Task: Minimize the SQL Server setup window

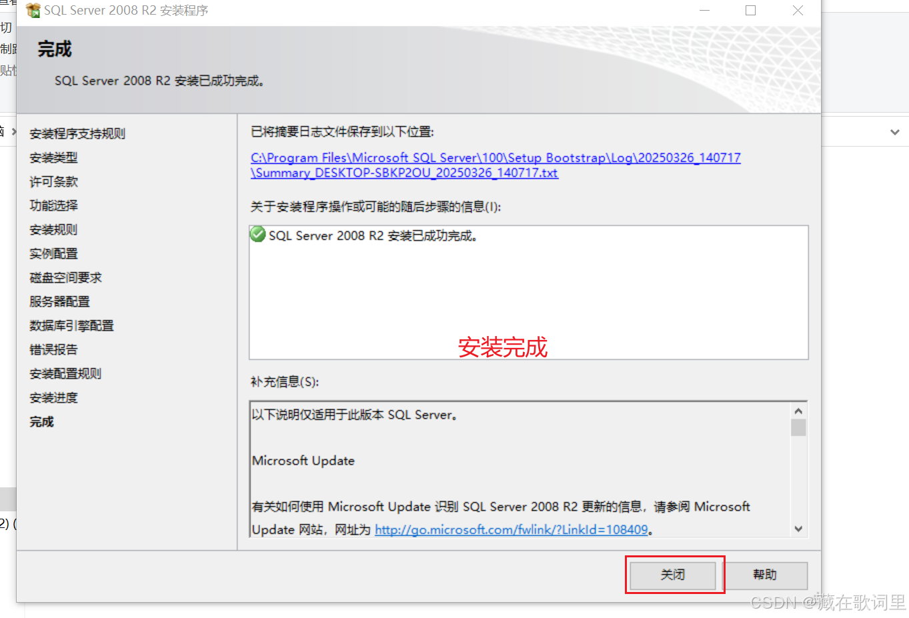Action: tap(705, 10)
